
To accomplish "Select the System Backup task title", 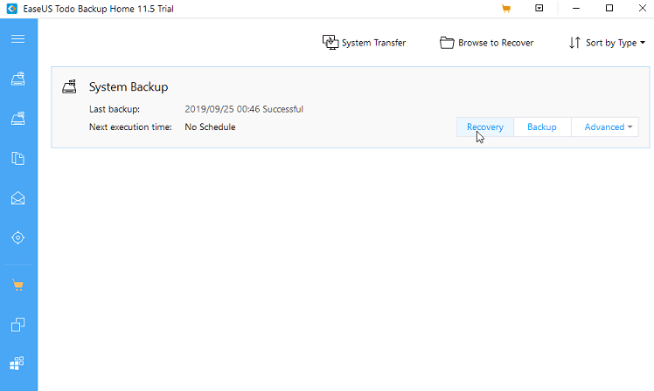I will [129, 87].
